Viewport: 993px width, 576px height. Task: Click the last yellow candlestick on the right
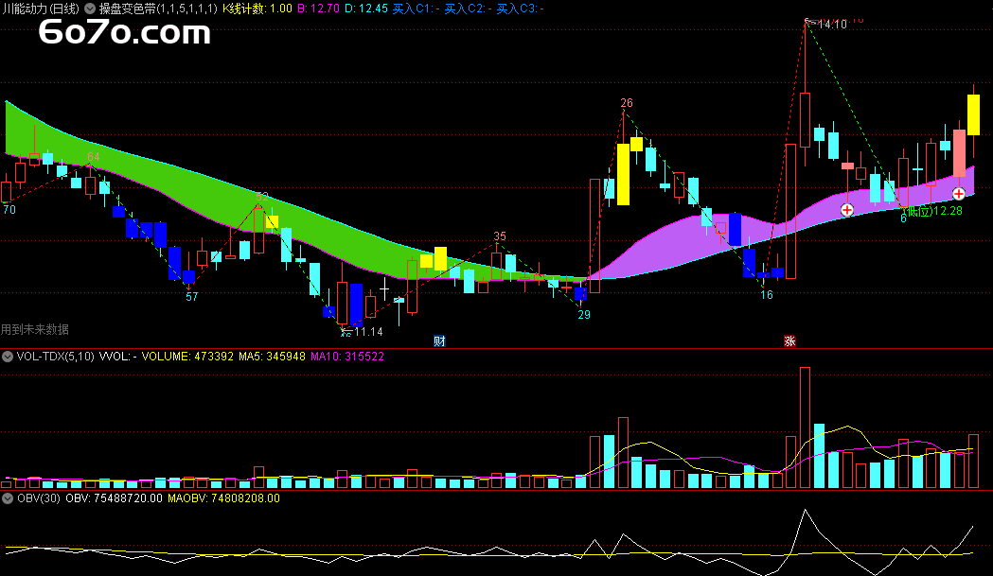(x=973, y=114)
